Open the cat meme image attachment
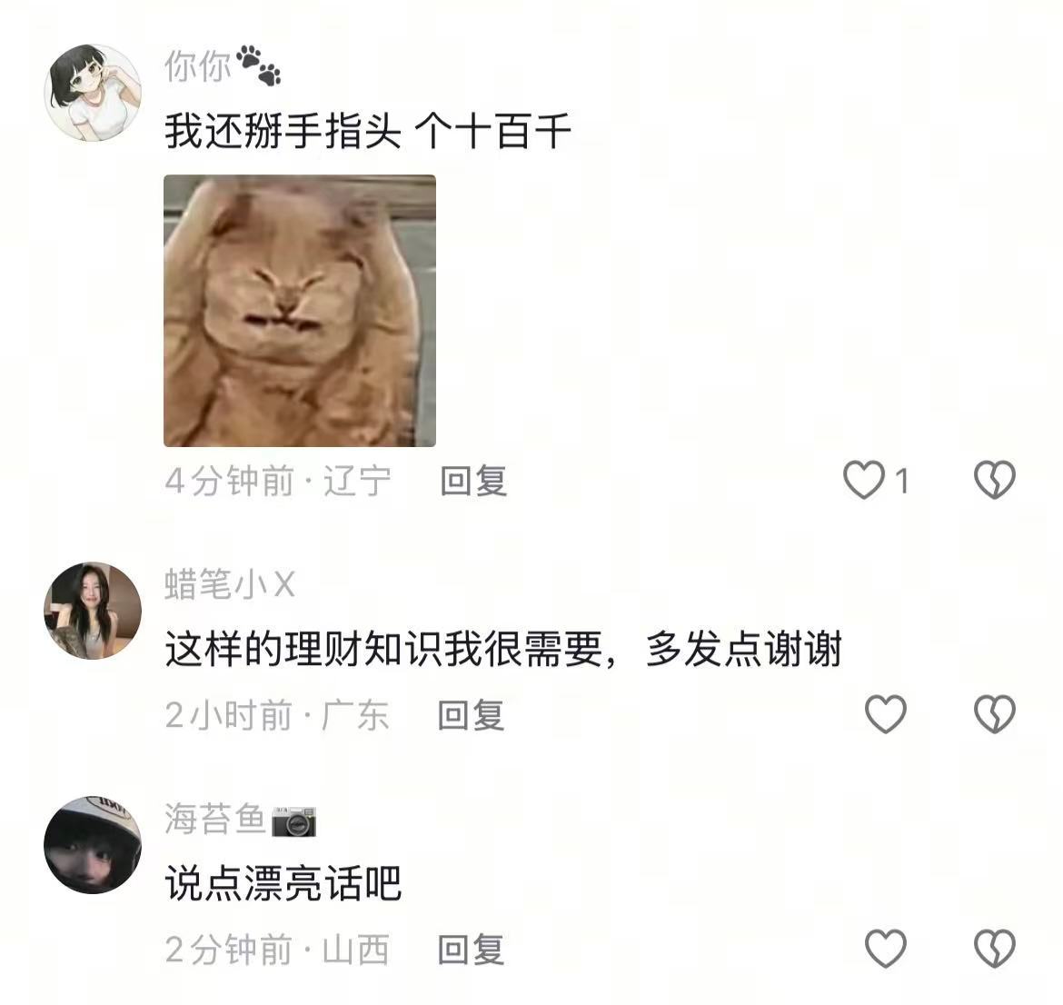Image resolution: width=1063 pixels, height=1005 pixels. [300, 311]
